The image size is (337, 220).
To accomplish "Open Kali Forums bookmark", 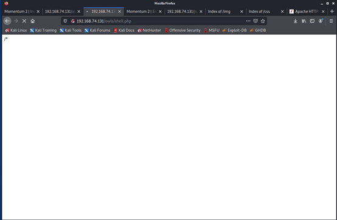I will (97, 30).
